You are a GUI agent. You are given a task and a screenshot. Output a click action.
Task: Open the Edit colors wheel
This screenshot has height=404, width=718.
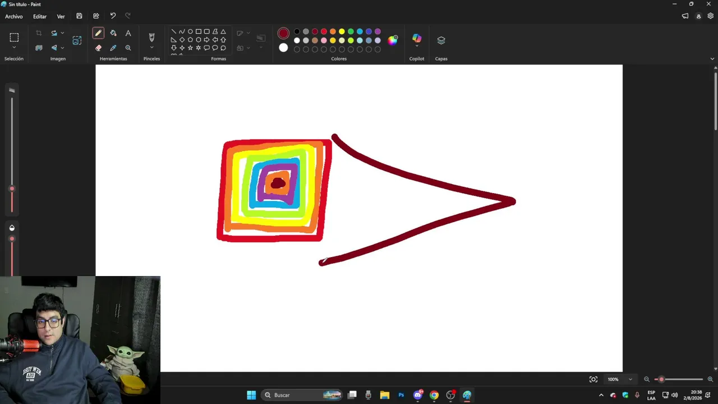(x=393, y=40)
